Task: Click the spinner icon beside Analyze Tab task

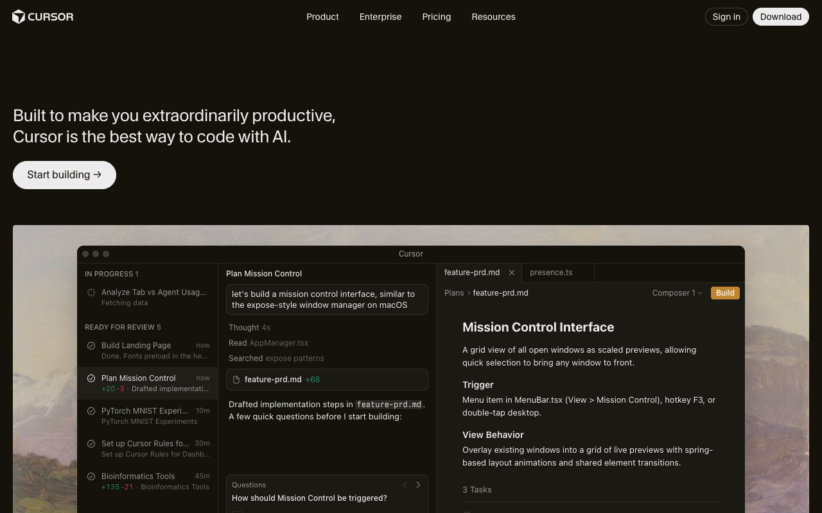Action: pyautogui.click(x=91, y=292)
